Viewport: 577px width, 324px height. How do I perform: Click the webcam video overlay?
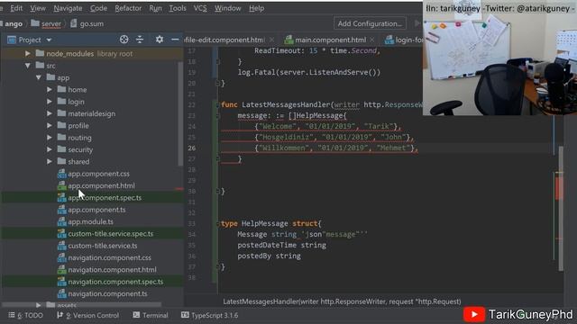[499, 58]
